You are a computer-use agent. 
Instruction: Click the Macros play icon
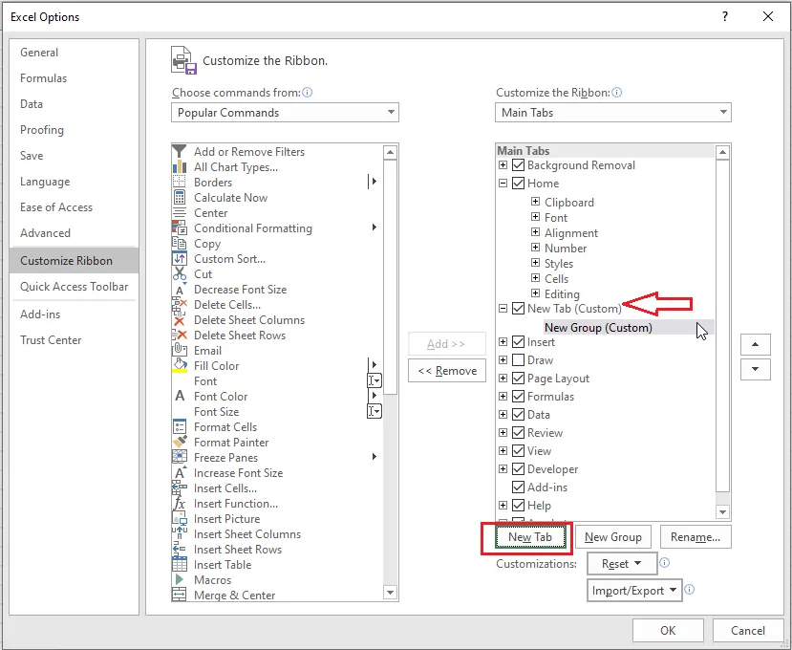pos(180,580)
